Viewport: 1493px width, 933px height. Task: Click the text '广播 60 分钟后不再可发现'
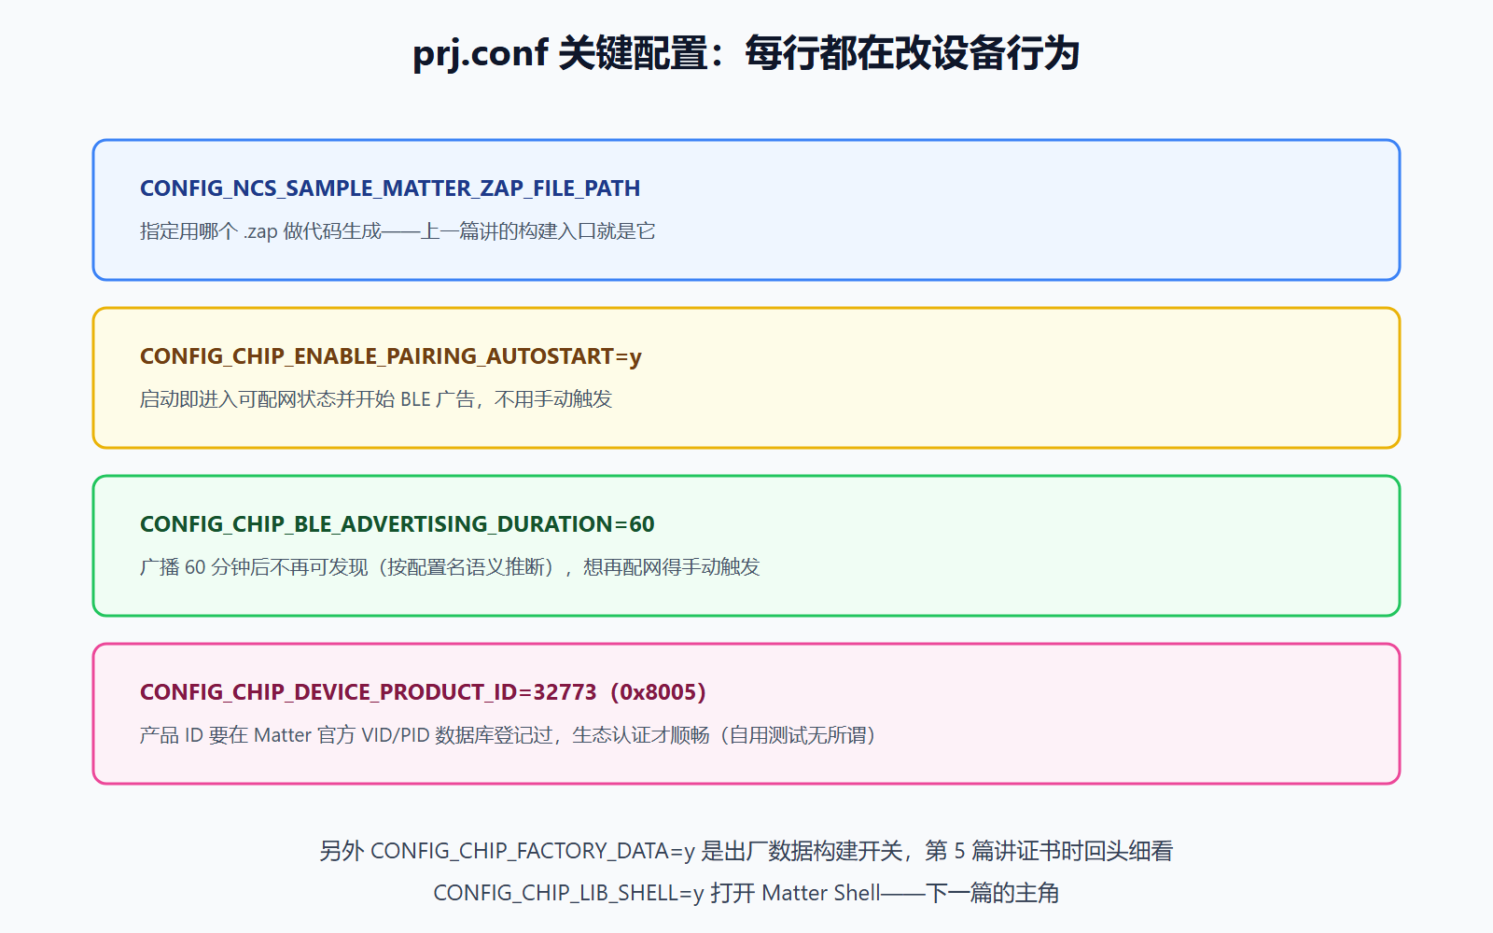pyautogui.click(x=254, y=567)
